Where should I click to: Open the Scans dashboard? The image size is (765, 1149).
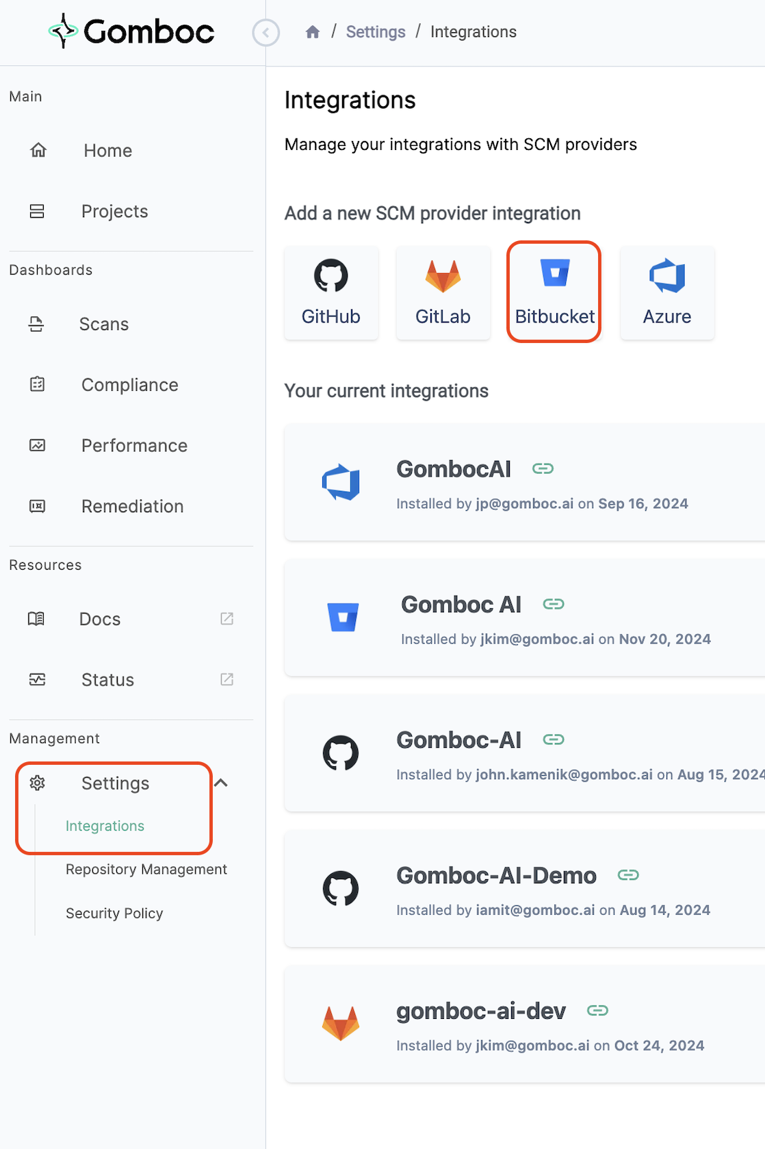tap(104, 324)
